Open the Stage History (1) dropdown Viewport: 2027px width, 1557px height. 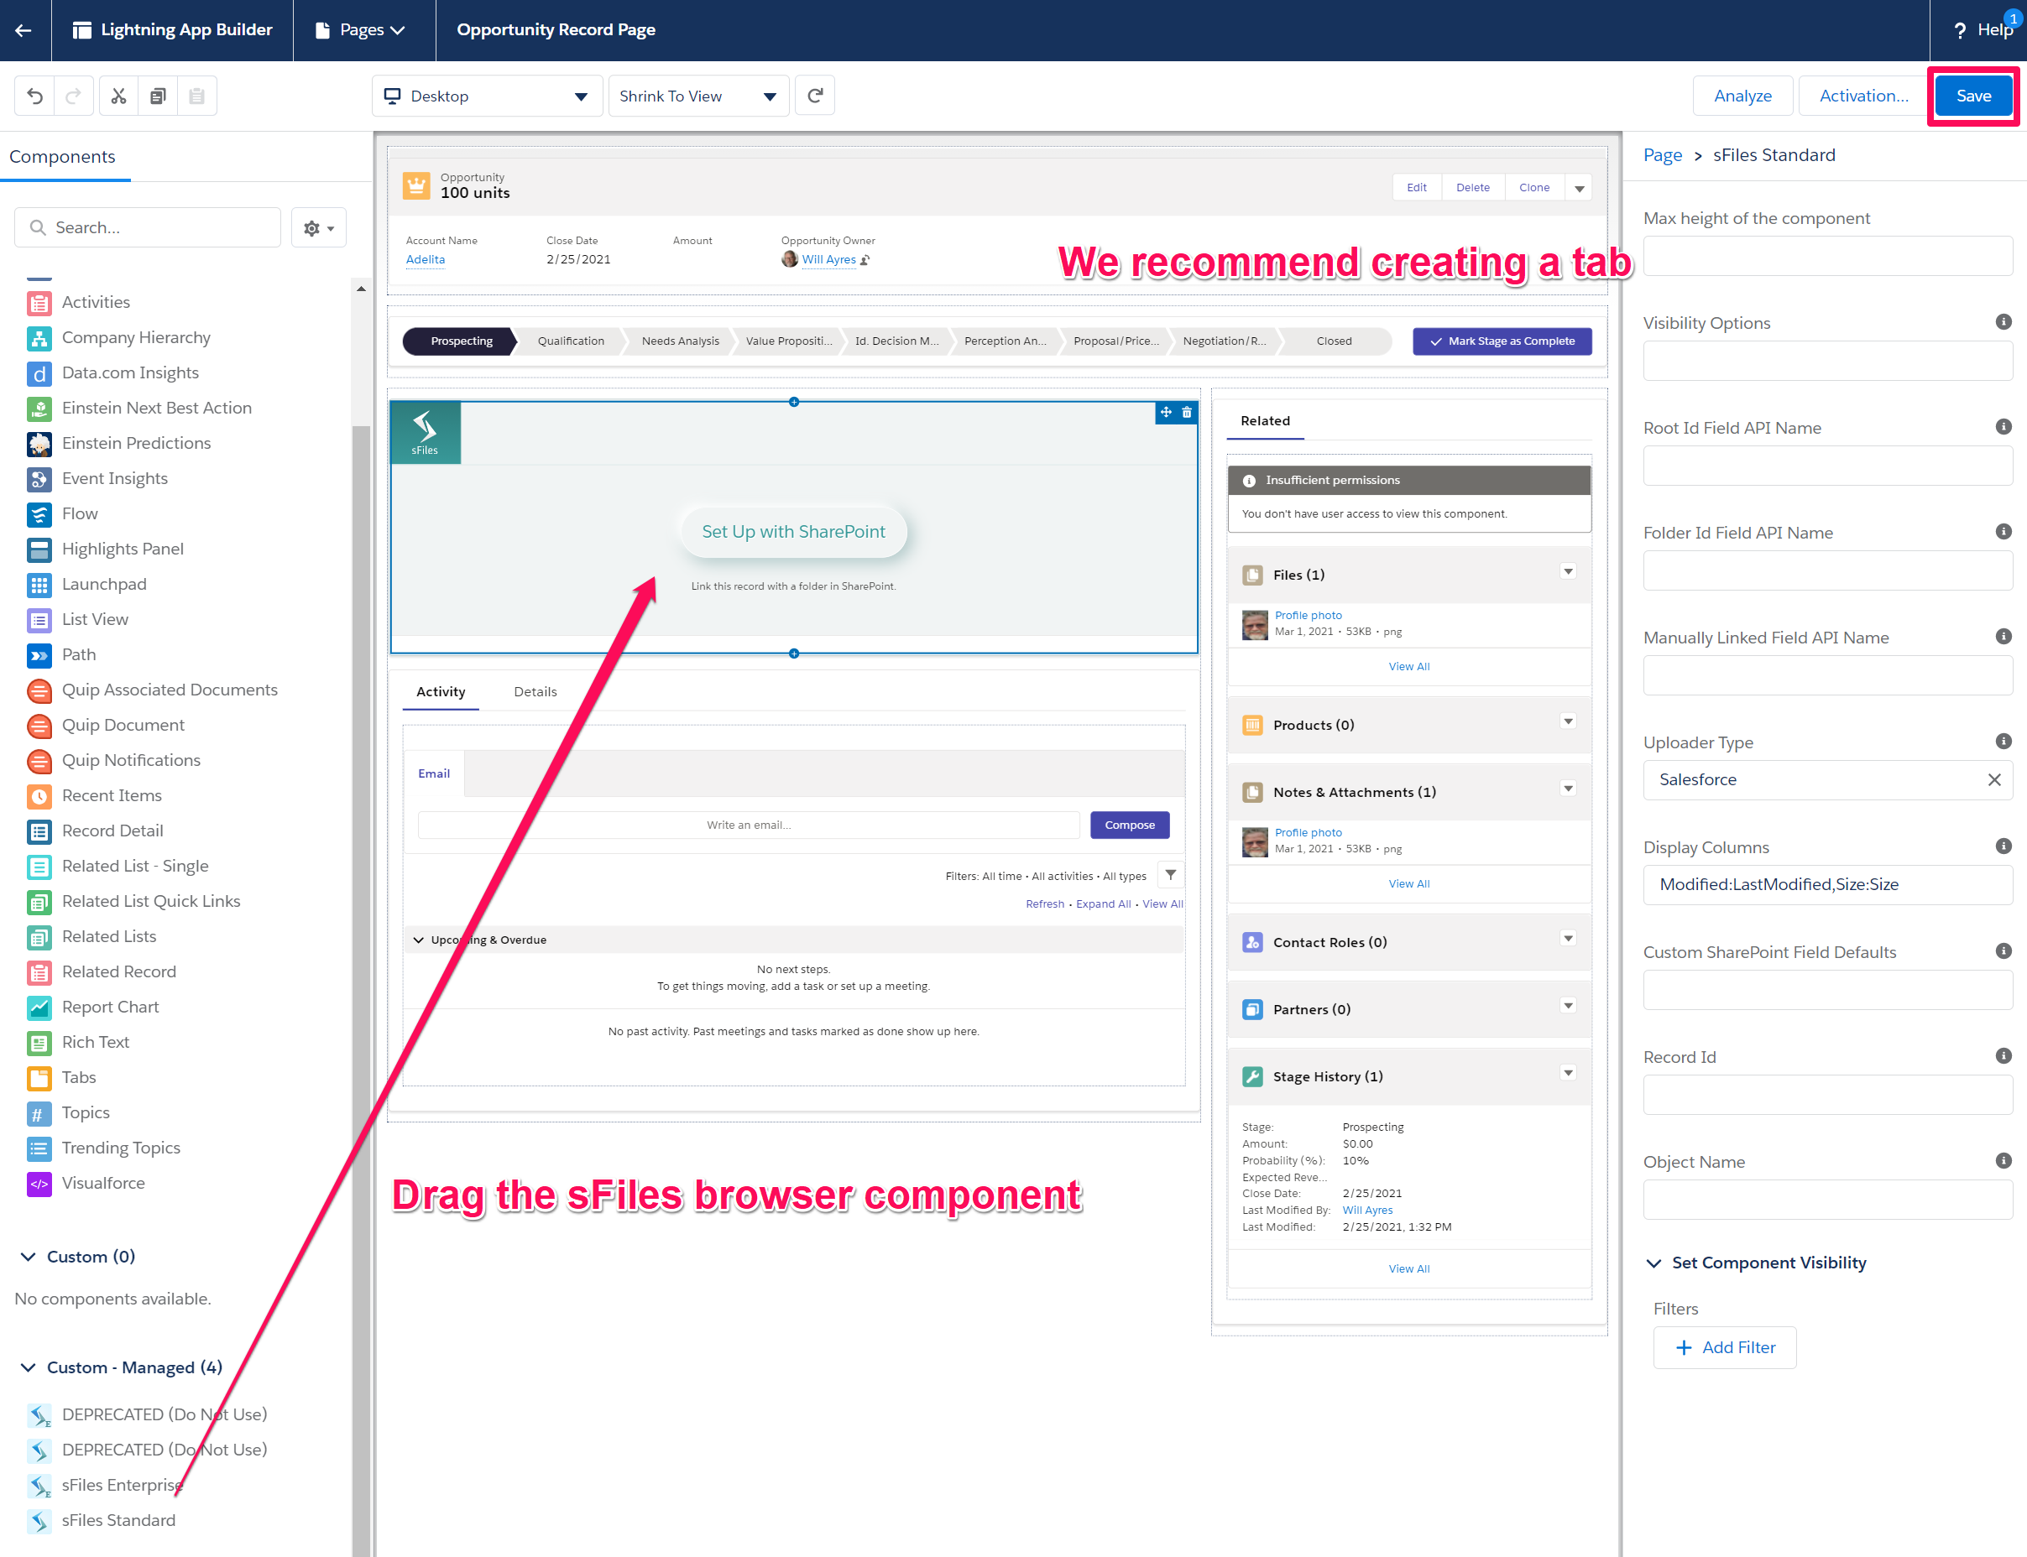click(x=1568, y=1073)
